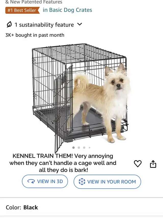The width and height of the screenshot is (163, 218).
Task: Tap the New Patented Features product title
Action: pos(34,2)
